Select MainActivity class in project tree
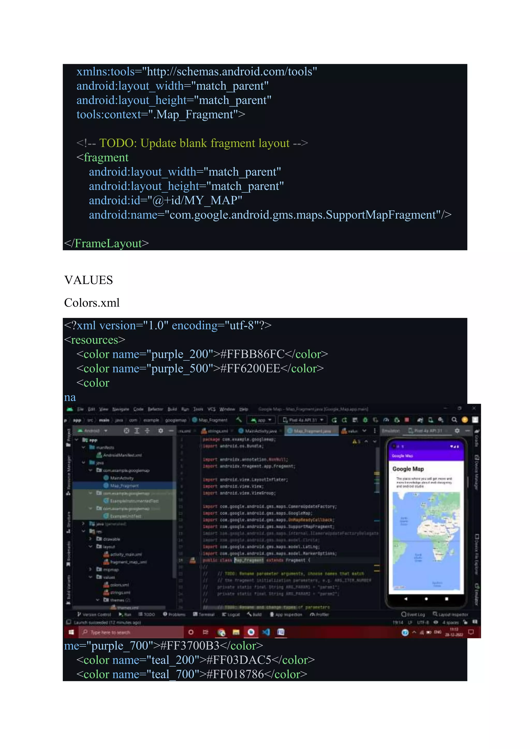This screenshot has height=749, width=530. [x=119, y=478]
